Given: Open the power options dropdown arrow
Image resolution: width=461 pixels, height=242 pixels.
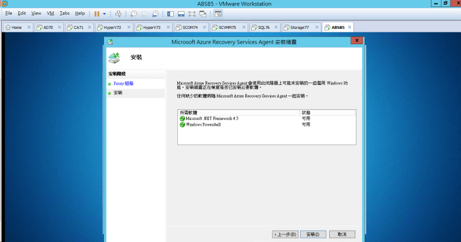Looking at the screenshot, I should [105, 13].
